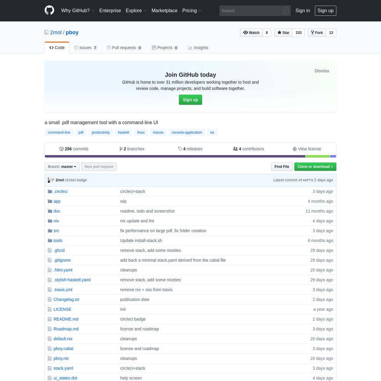This screenshot has width=381, height=381.
Task: Click the file icon next to pboy.cabal
Action: tap(50, 349)
